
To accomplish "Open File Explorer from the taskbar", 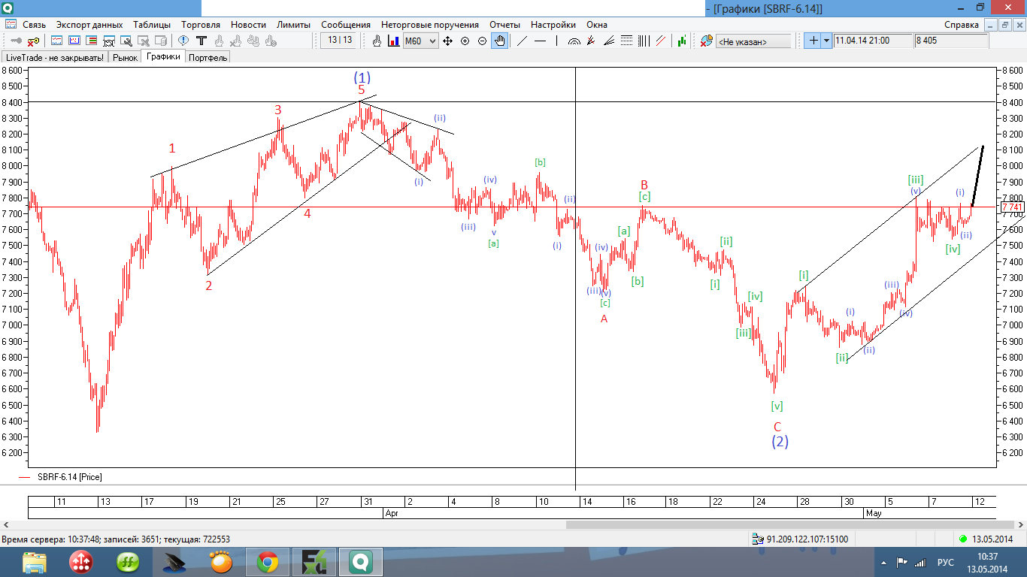I will coord(34,562).
